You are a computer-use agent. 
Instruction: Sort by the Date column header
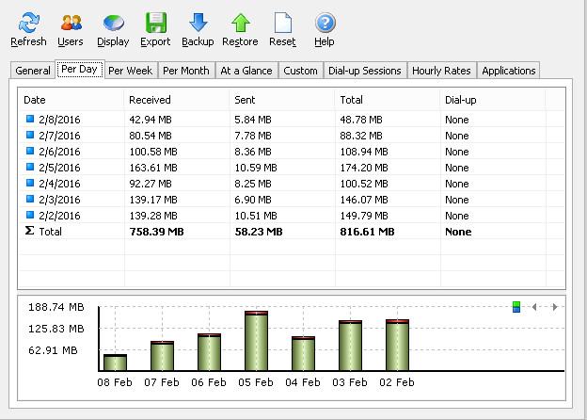(x=35, y=99)
